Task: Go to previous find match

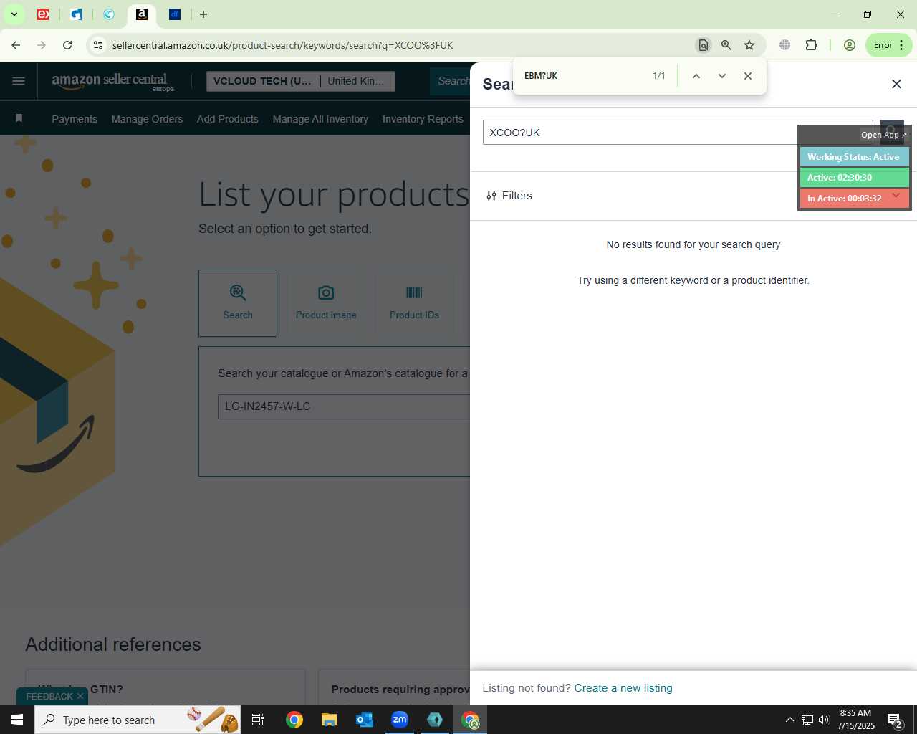Action: tap(696, 76)
